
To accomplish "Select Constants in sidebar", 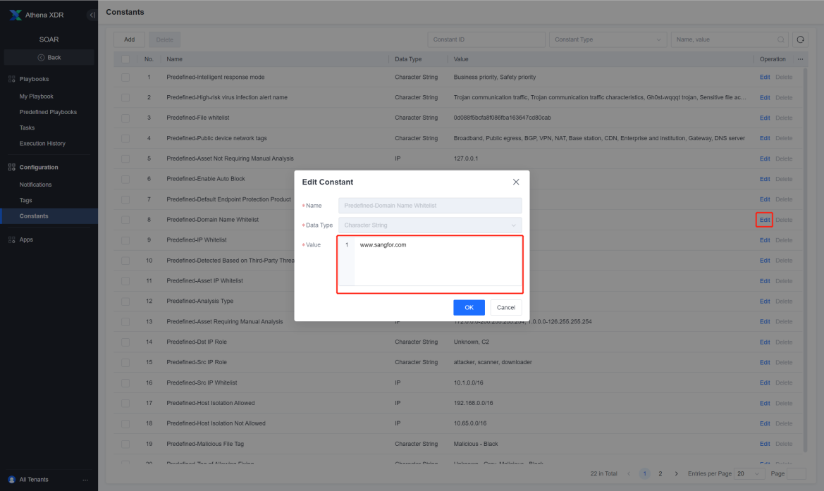I will click(x=49, y=216).
